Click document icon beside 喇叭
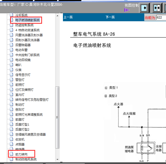Viewport: 166px width, 164px height. point(12,65)
